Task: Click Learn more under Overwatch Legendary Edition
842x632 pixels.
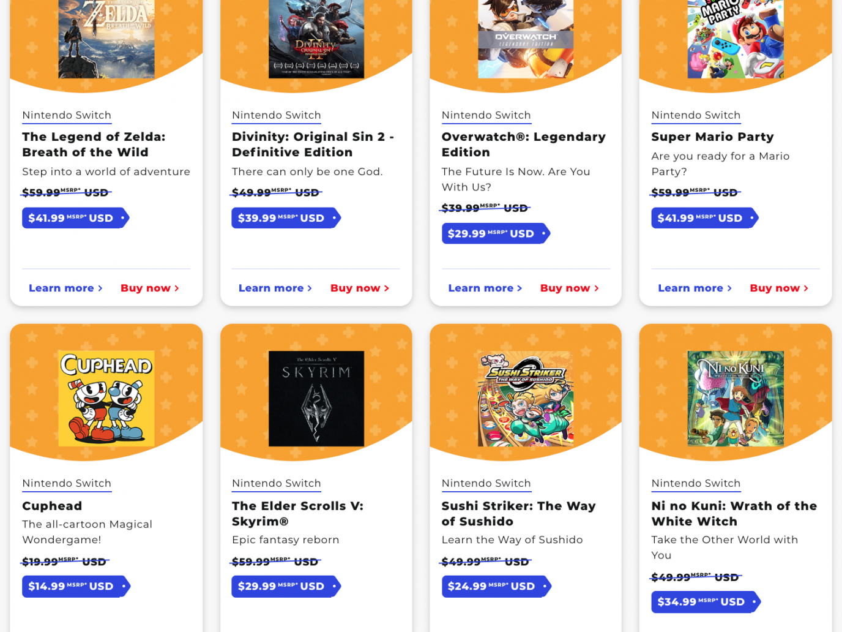Action: (x=485, y=288)
